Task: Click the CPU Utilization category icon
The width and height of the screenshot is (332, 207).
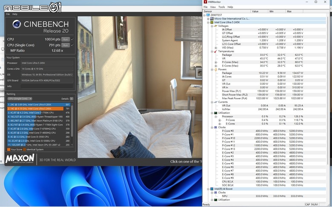Action: pyautogui.click(x=215, y=113)
